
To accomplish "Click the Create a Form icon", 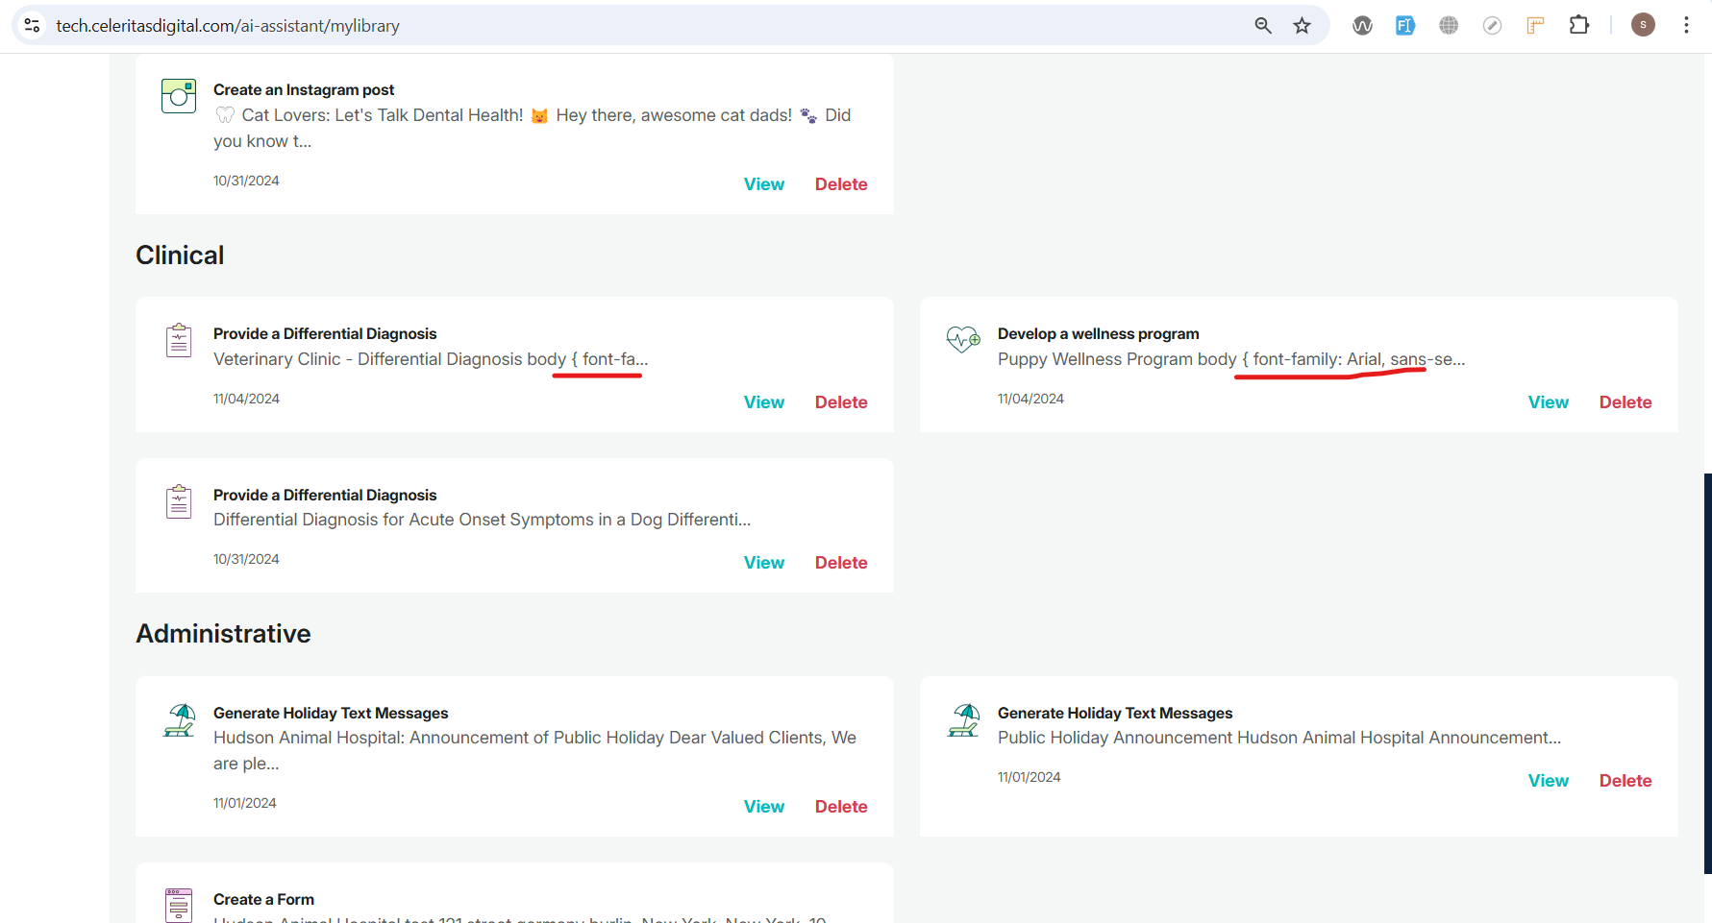I will click(179, 905).
